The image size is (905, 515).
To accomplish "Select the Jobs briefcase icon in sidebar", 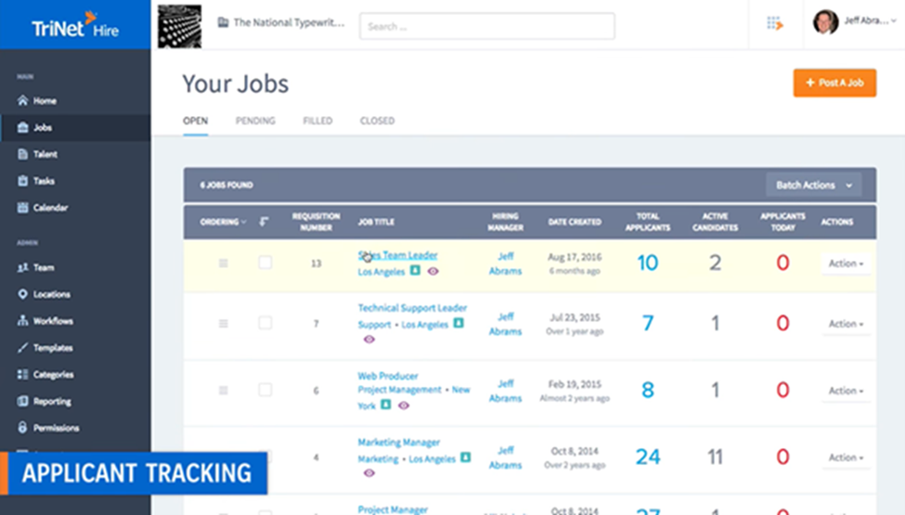I will coord(22,127).
